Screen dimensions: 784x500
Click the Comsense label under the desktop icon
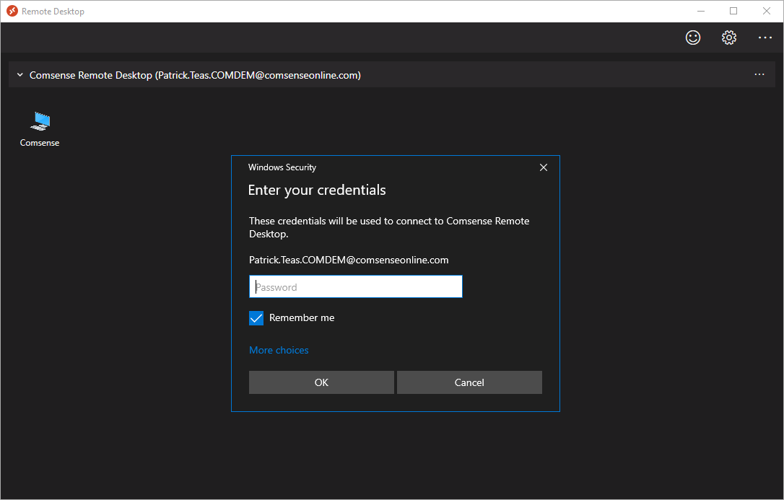40,143
